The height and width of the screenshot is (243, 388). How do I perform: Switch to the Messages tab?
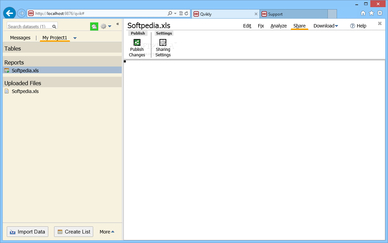point(20,38)
